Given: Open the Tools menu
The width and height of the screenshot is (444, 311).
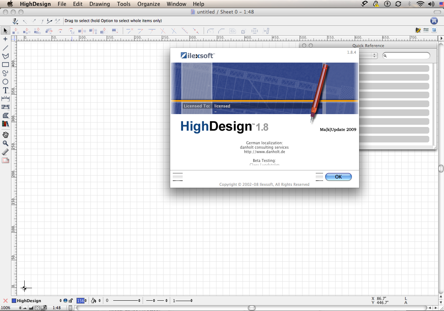Looking at the screenshot, I should coord(124,4).
